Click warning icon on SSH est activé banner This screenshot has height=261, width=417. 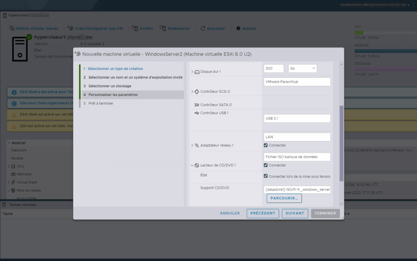14,126
